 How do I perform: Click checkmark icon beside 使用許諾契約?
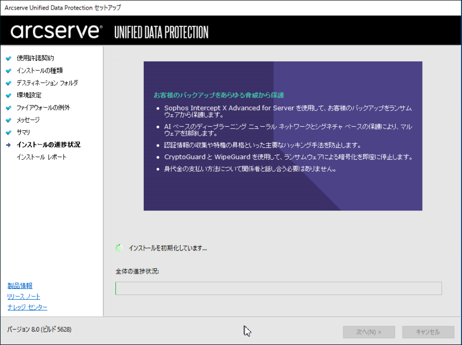click(9, 58)
